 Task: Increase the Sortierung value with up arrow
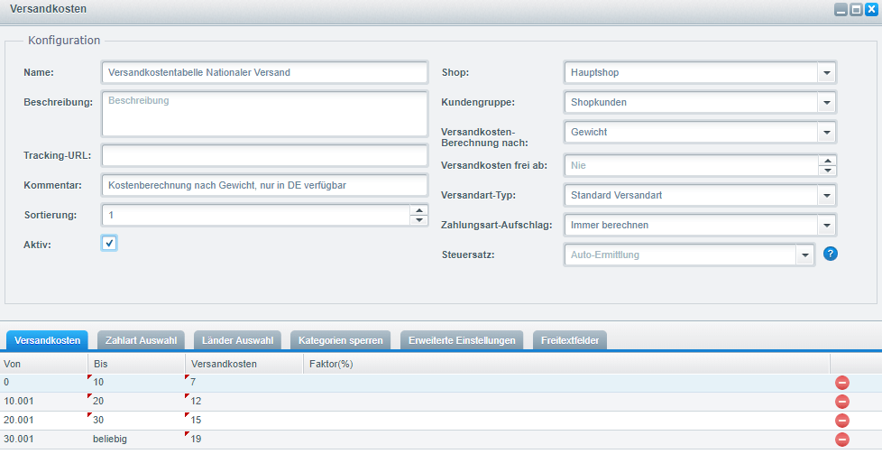point(418,211)
